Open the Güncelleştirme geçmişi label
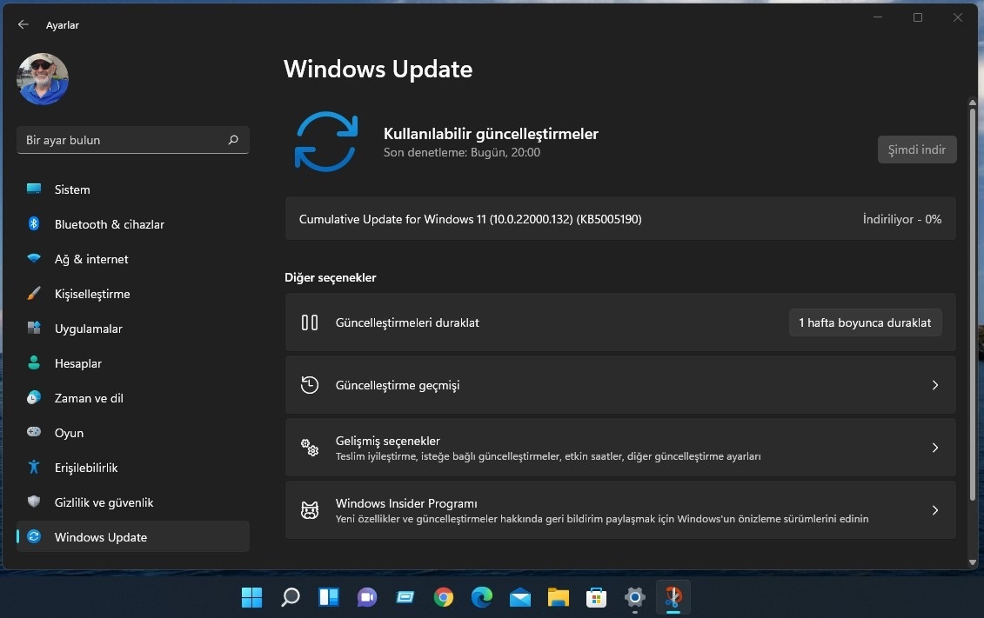 tap(398, 385)
